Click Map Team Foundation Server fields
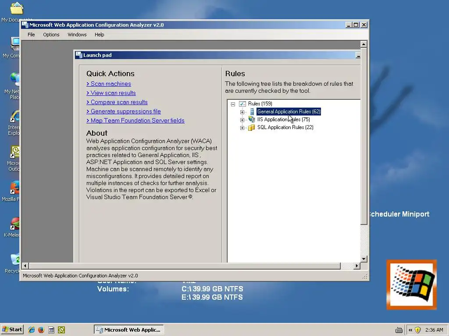The image size is (449, 336). click(x=135, y=120)
